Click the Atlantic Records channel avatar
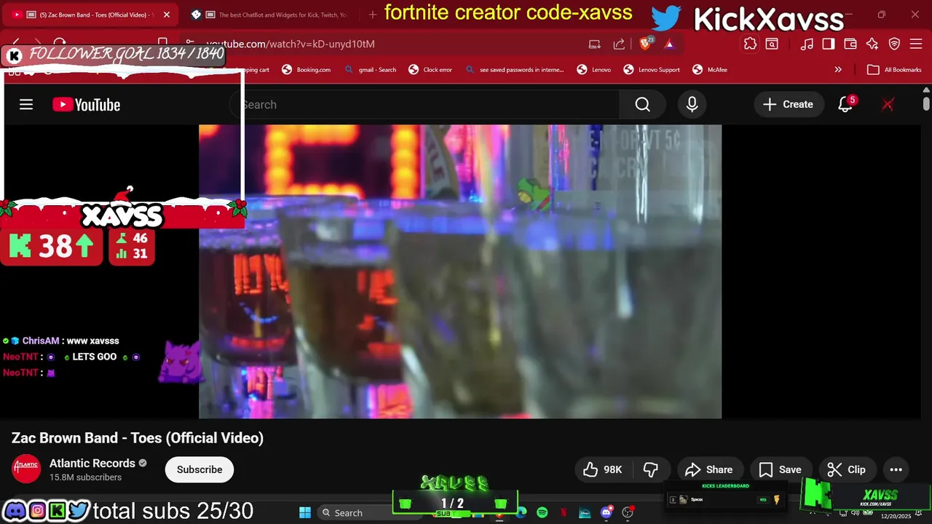 click(26, 469)
